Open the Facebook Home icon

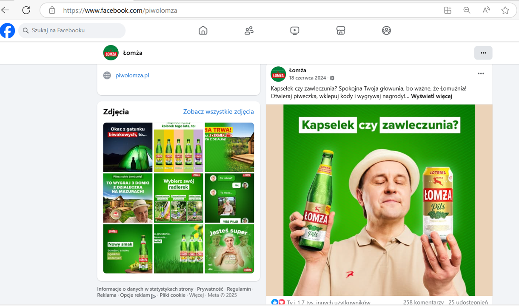click(203, 31)
